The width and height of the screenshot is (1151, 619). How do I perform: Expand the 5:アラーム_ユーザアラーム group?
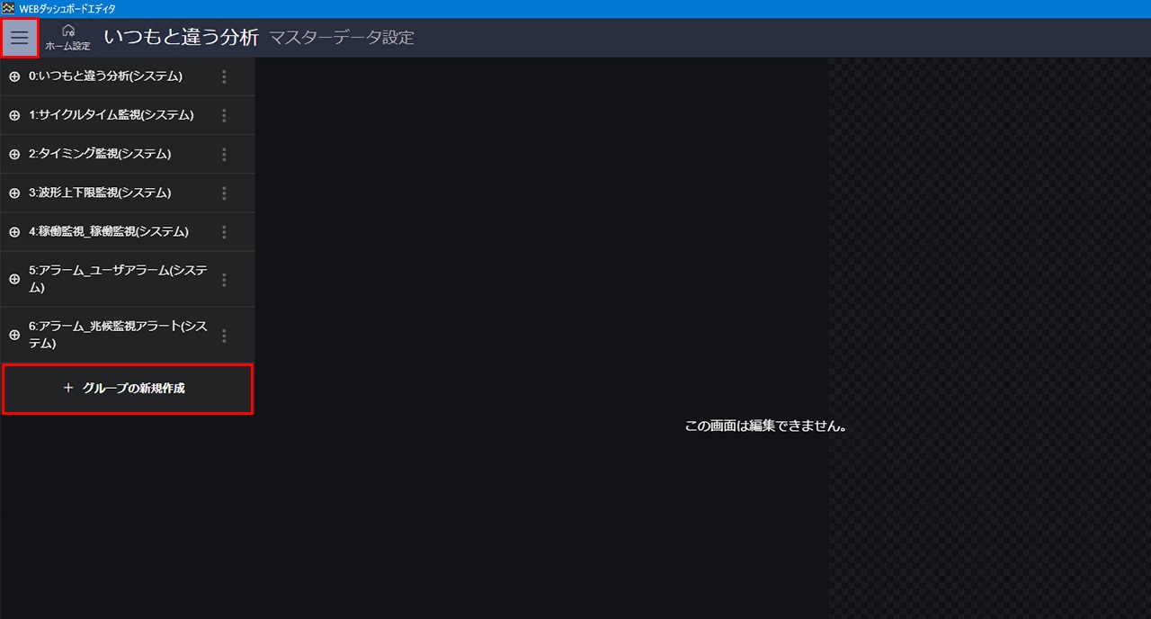[13, 278]
